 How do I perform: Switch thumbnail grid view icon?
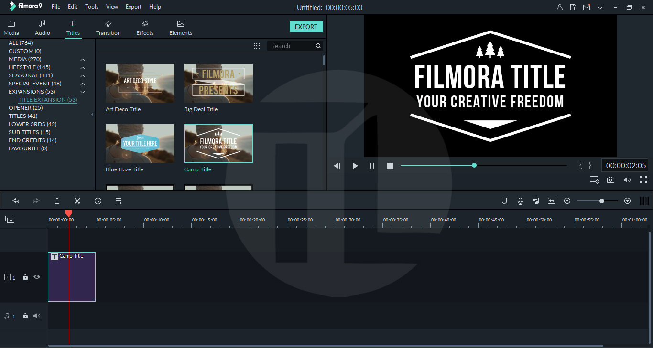point(257,46)
